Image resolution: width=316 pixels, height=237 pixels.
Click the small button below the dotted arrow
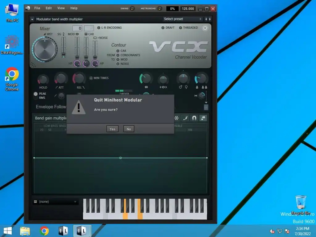(206, 107)
